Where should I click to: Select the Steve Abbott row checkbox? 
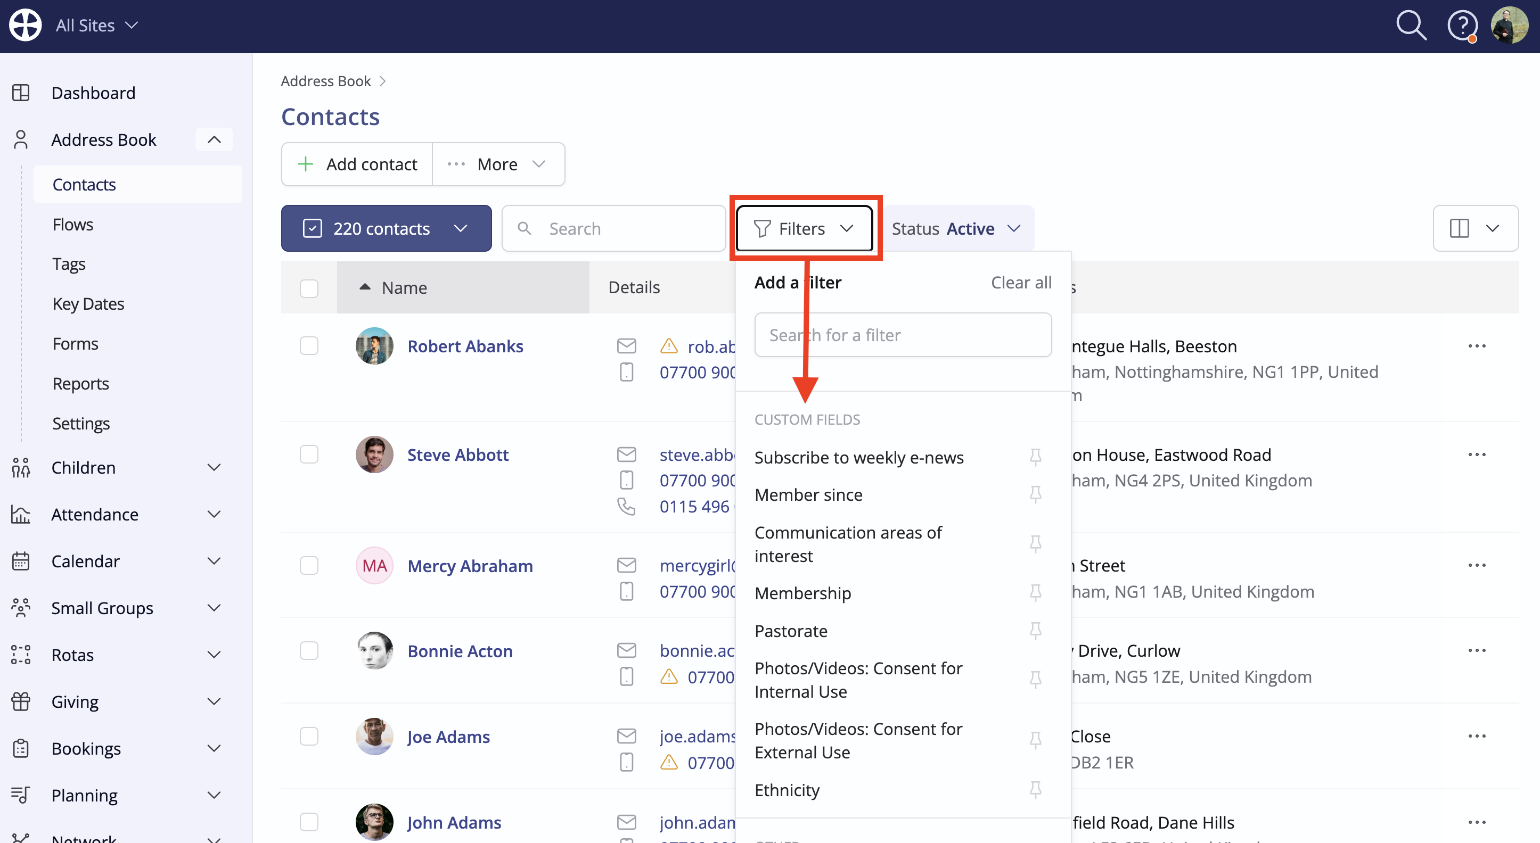[x=309, y=454]
